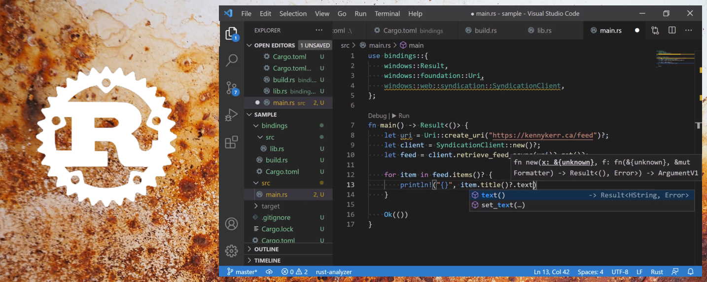Click the VS Code logo icon
This screenshot has width=707, height=282.
[228, 13]
